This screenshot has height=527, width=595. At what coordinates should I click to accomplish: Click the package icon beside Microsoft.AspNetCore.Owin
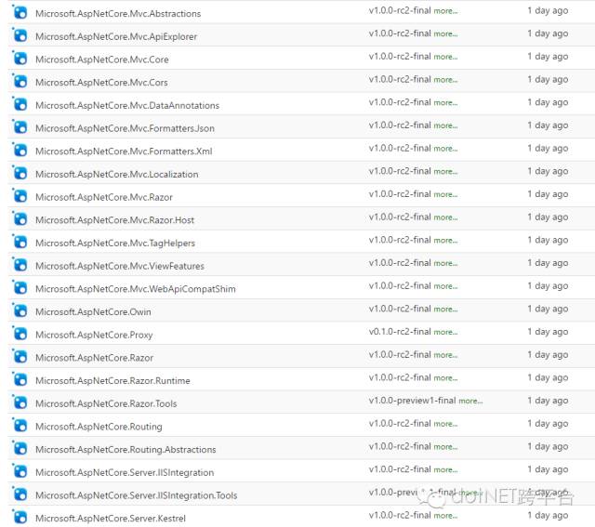pos(20,310)
